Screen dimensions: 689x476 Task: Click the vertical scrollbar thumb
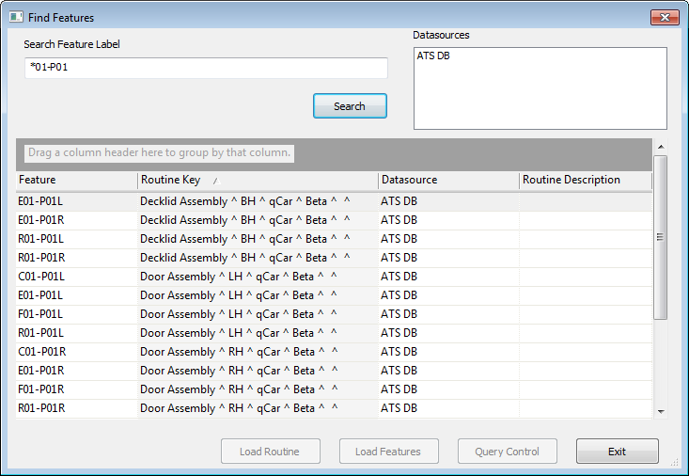click(x=660, y=237)
